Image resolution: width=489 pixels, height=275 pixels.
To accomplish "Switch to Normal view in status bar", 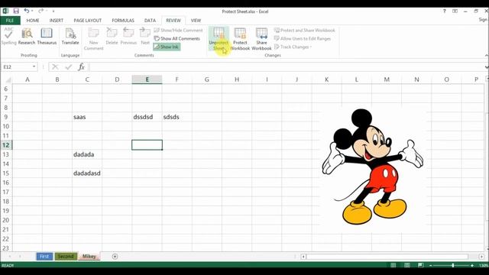I will click(x=393, y=265).
